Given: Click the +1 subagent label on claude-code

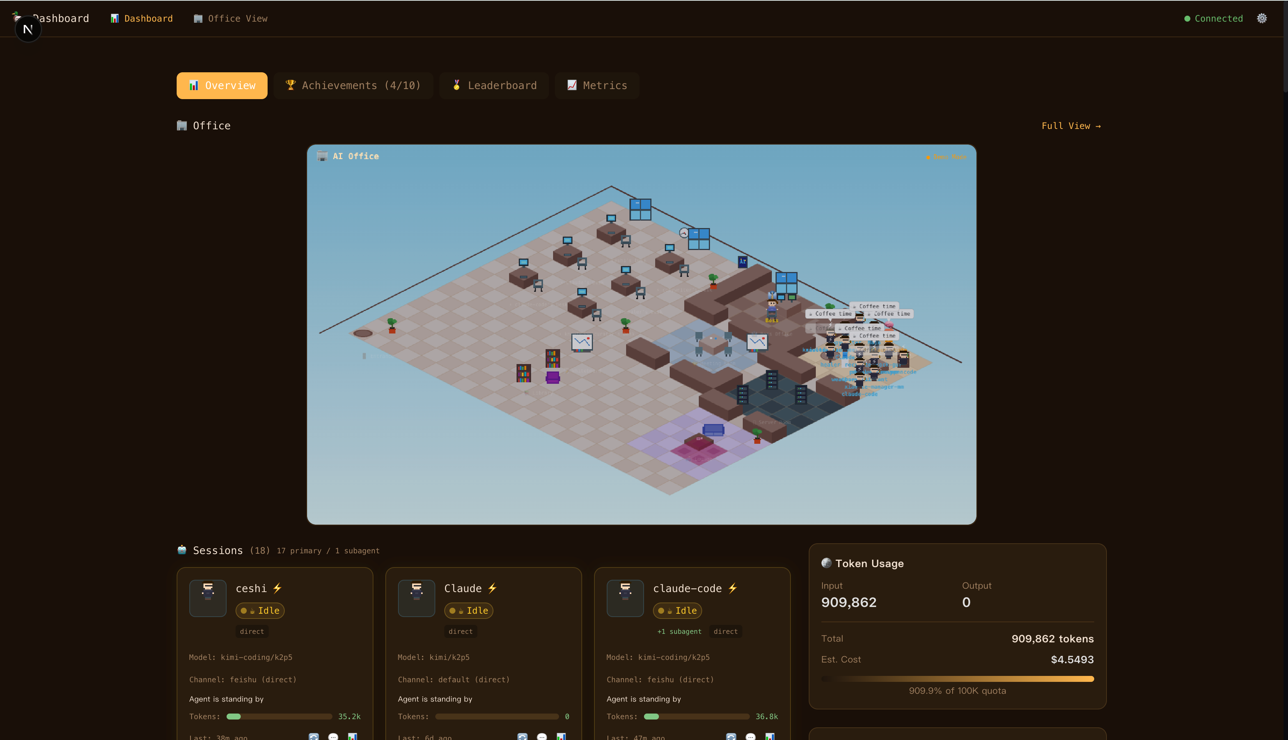Looking at the screenshot, I should pos(679,631).
